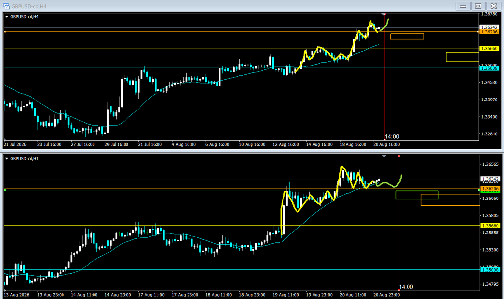The image size is (504, 299).
Task: Select the 14:00 vertical line label on H1
Action: tap(406, 287)
